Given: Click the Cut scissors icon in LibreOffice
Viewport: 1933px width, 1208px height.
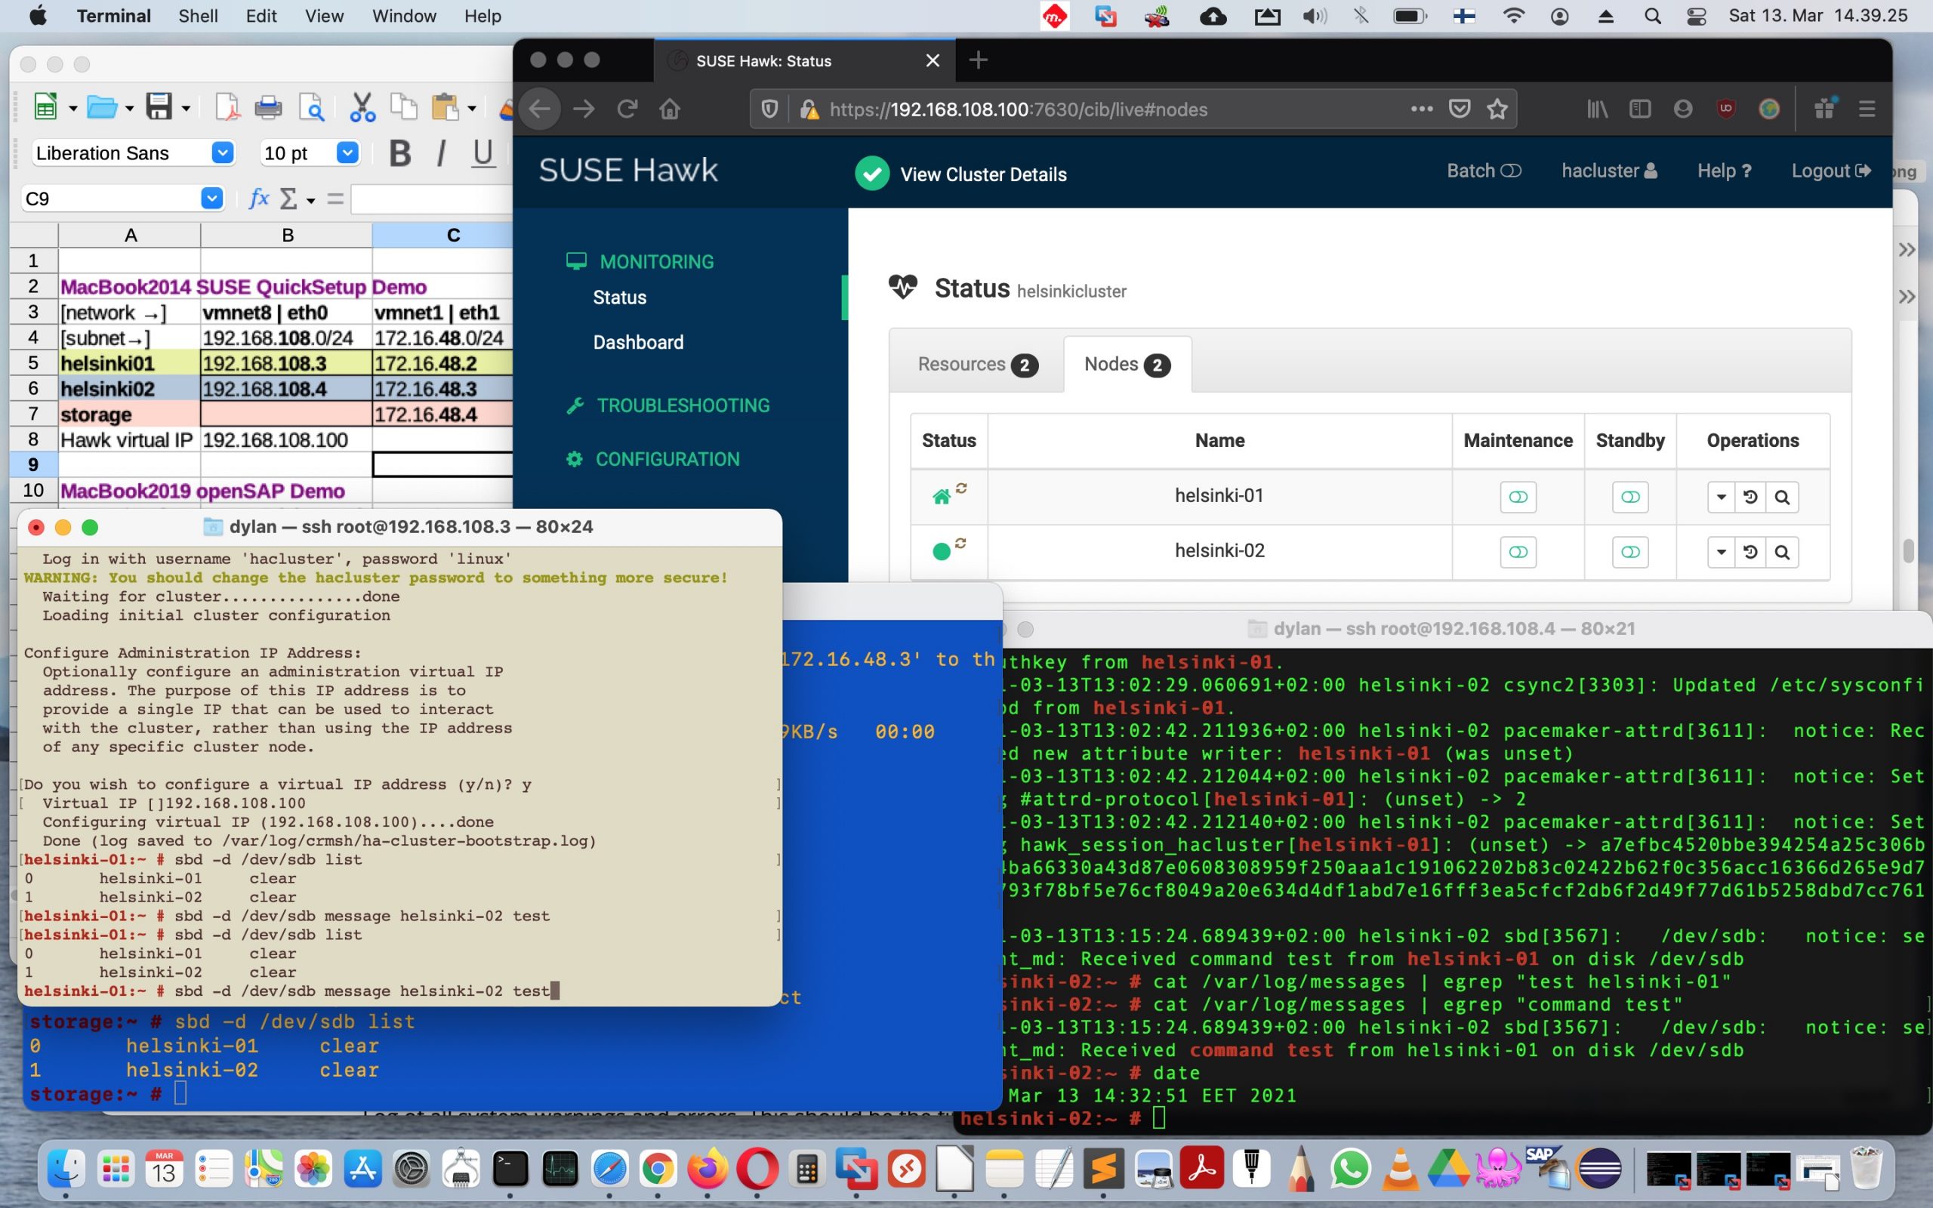Looking at the screenshot, I should (362, 106).
